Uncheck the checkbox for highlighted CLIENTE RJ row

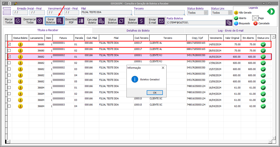pos(9,57)
